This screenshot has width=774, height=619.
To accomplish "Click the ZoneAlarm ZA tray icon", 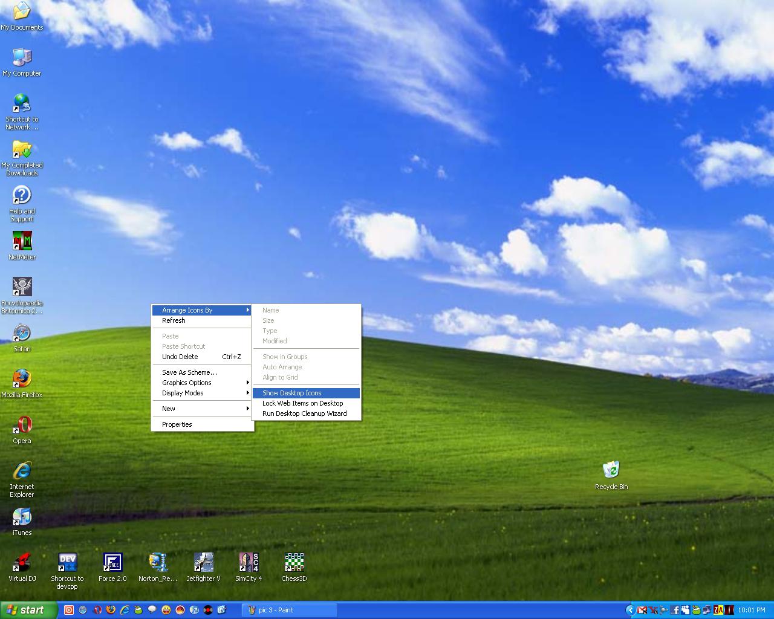I will [x=718, y=610].
